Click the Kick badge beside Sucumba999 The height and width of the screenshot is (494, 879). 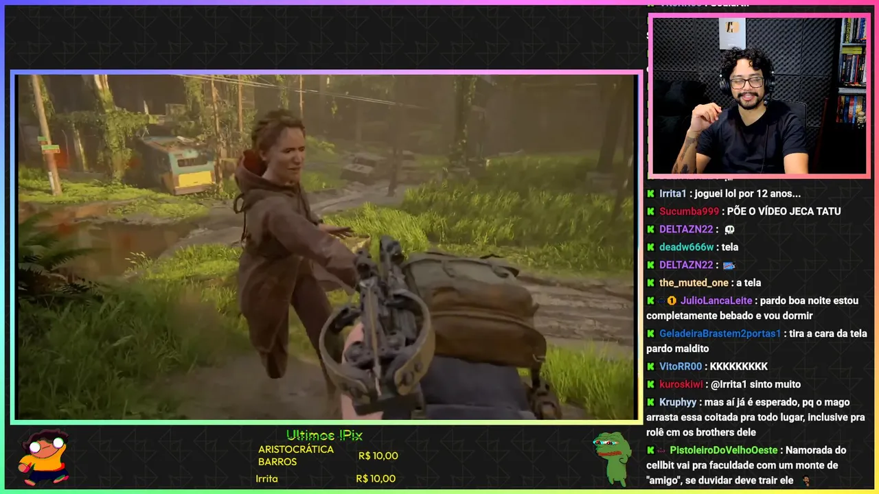coord(650,211)
